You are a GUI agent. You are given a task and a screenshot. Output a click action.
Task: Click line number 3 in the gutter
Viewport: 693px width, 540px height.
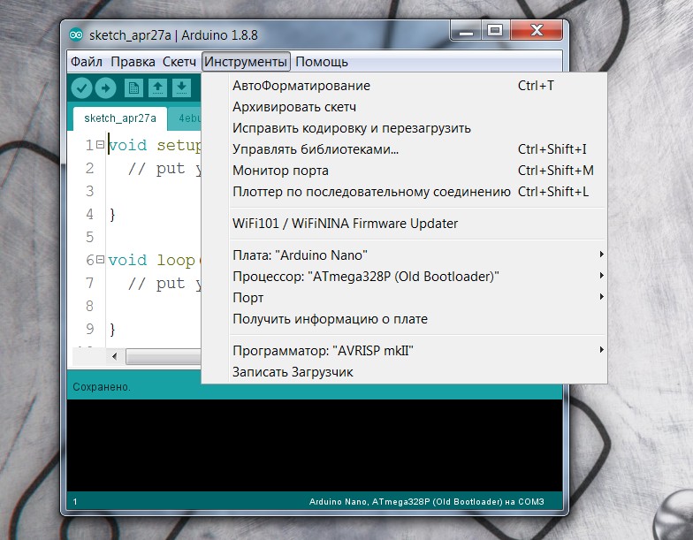pyautogui.click(x=90, y=191)
